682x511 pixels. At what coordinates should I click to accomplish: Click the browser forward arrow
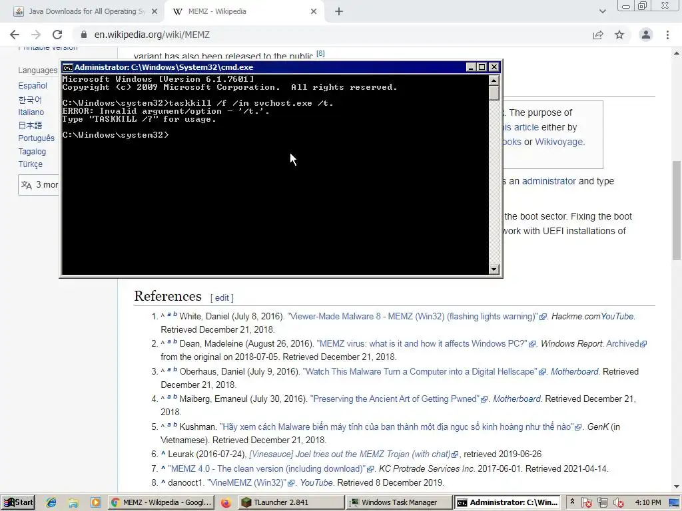click(36, 35)
